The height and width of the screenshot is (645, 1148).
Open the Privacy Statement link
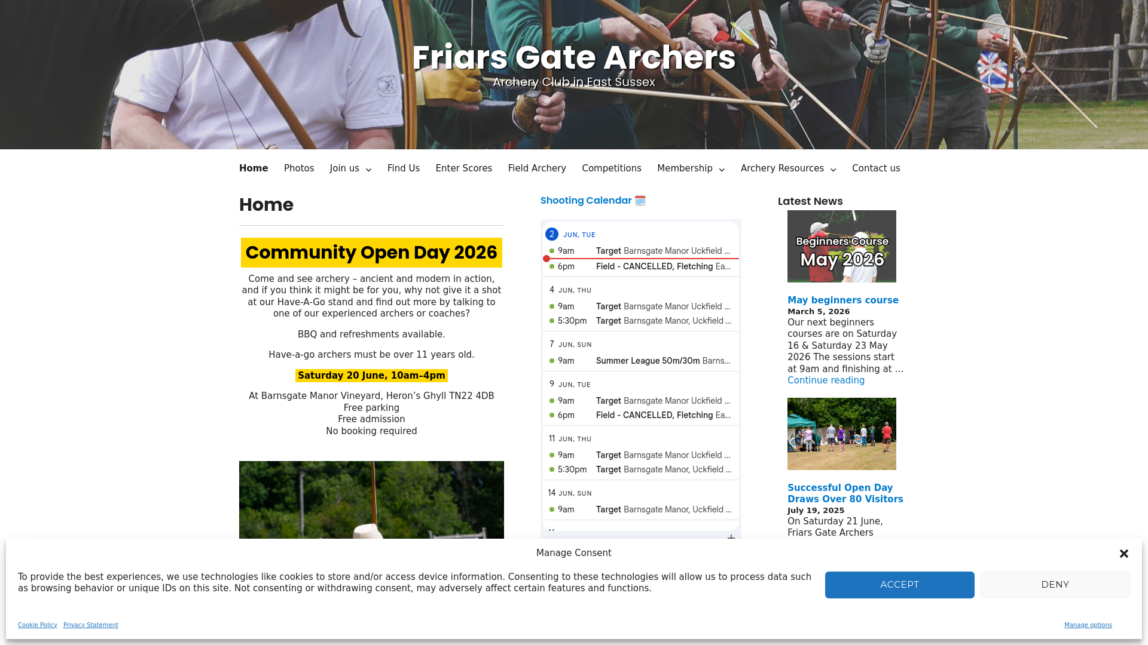(91, 625)
